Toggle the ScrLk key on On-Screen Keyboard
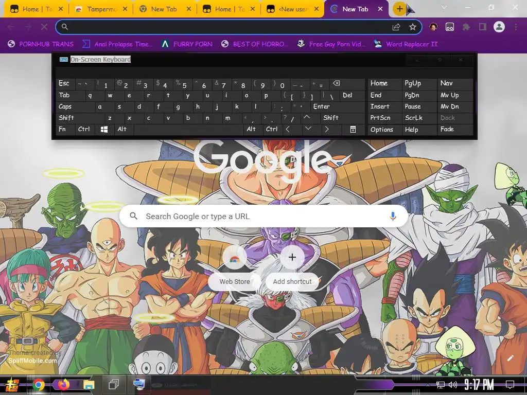527x395 pixels. [x=419, y=118]
